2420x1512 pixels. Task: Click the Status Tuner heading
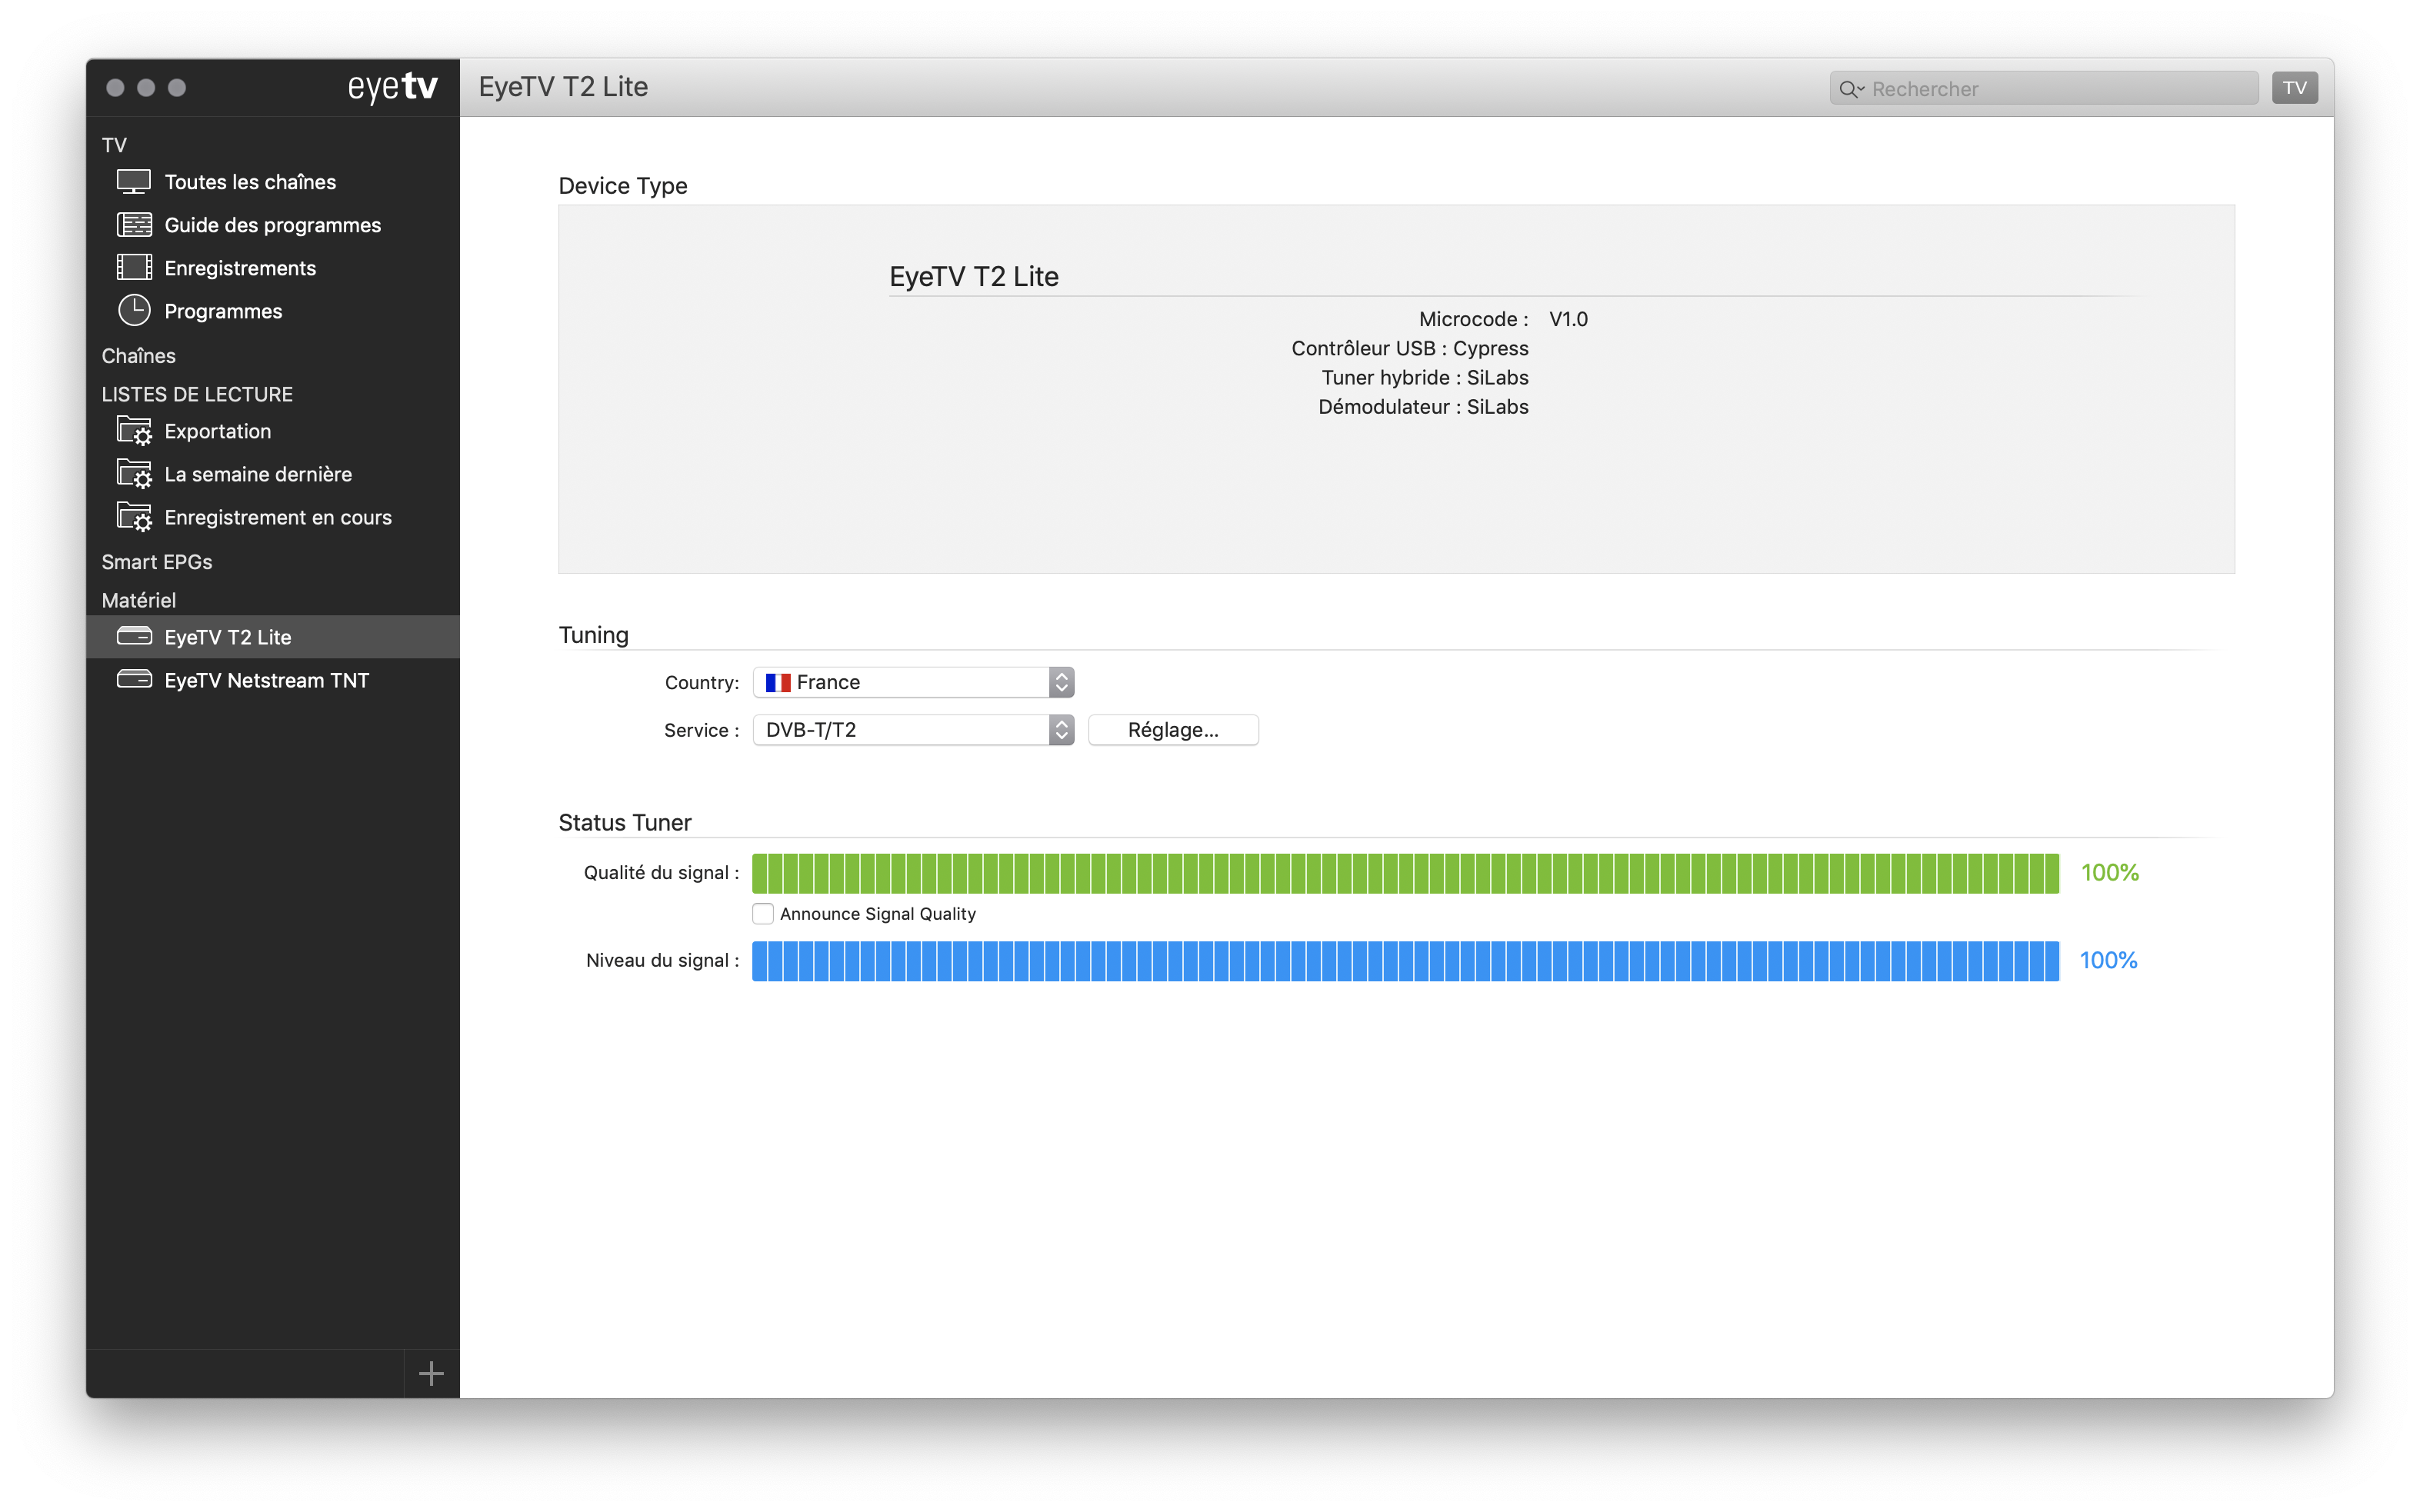click(624, 822)
